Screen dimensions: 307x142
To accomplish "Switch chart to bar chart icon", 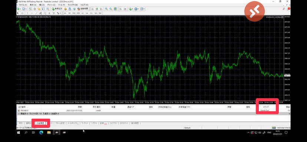I will (x=92, y=9).
